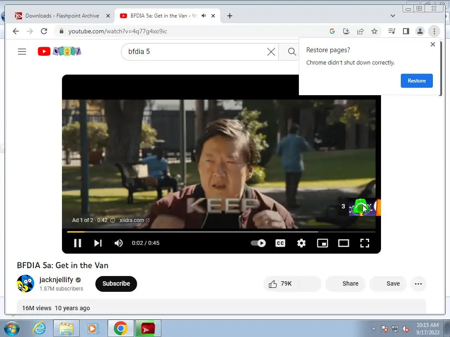450x337 pixels.
Task: Open jacknjellify channel name link
Action: (56, 280)
